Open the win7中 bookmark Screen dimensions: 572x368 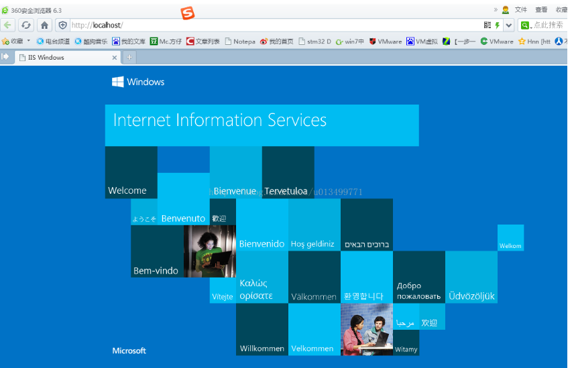350,41
